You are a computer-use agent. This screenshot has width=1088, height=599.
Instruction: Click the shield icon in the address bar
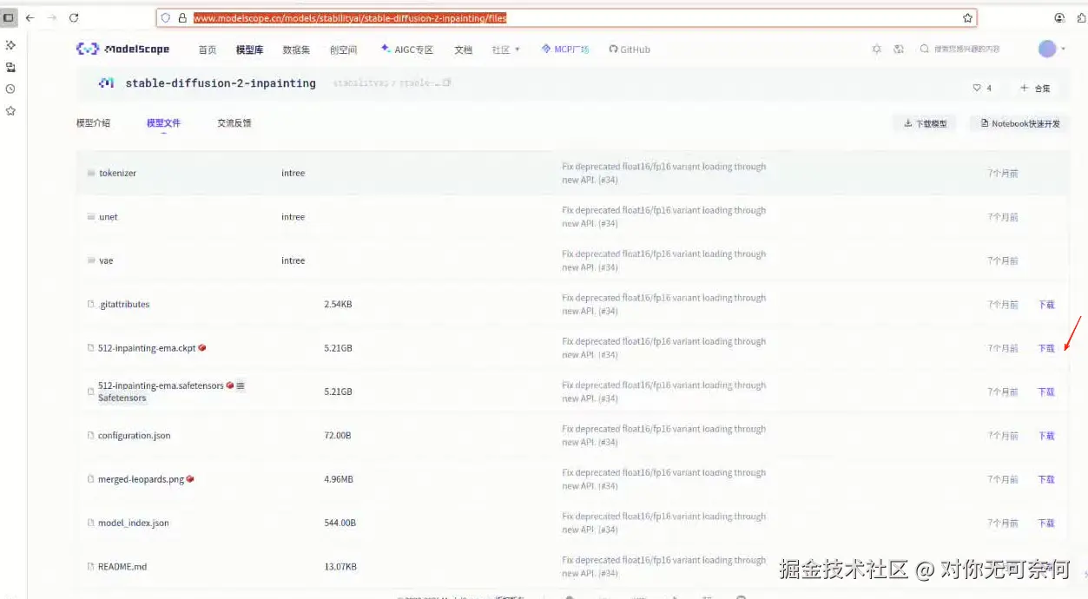[166, 17]
